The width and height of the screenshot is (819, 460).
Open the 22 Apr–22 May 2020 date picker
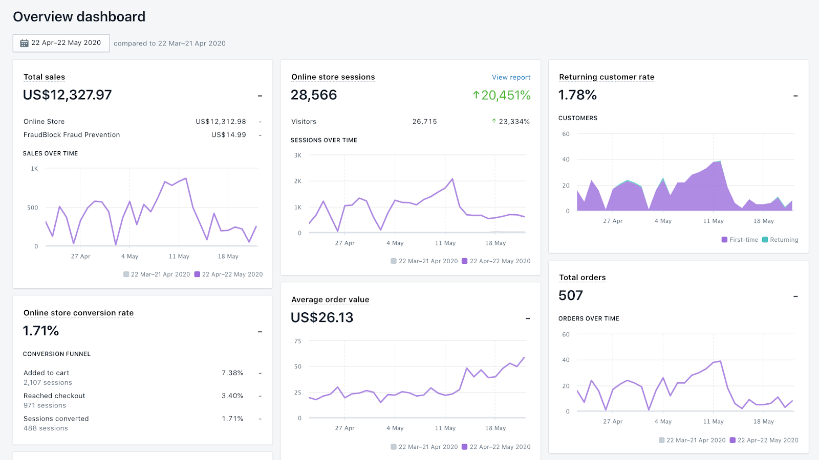pyautogui.click(x=61, y=43)
